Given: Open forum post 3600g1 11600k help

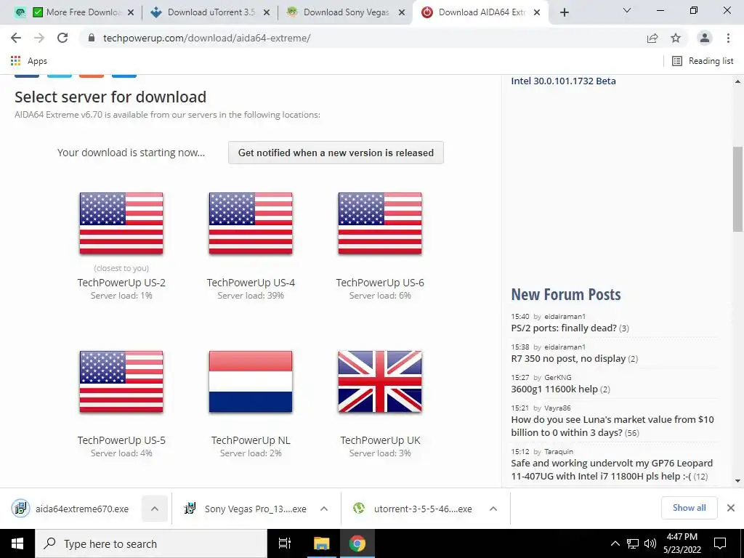Looking at the screenshot, I should click(x=554, y=389).
